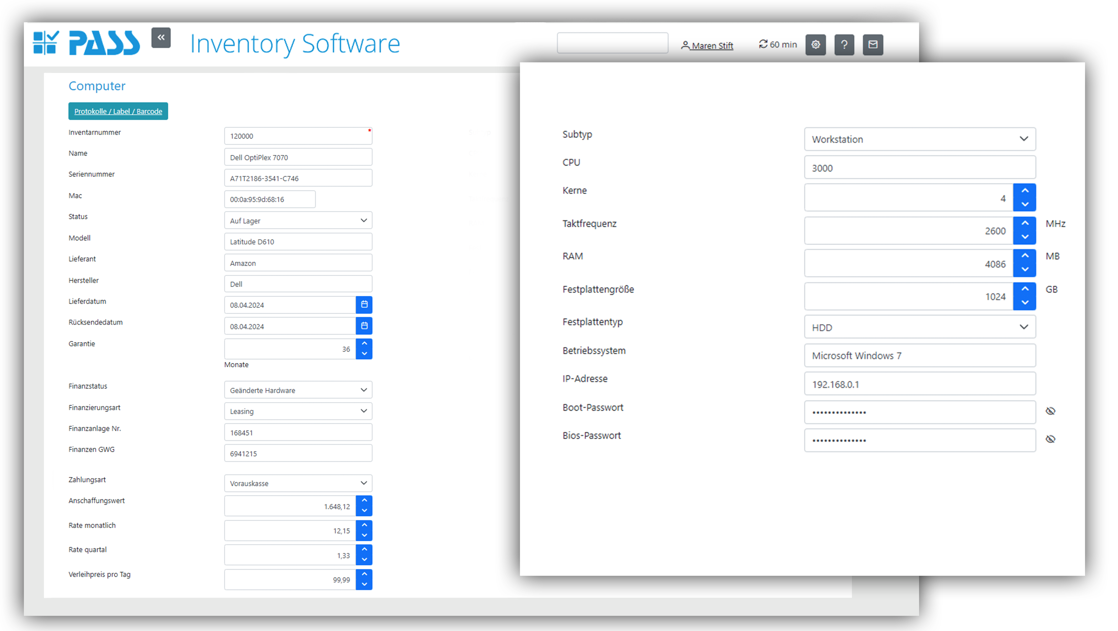Screen dimensions: 1118x631
Task: Open help question mark button
Action: point(844,45)
